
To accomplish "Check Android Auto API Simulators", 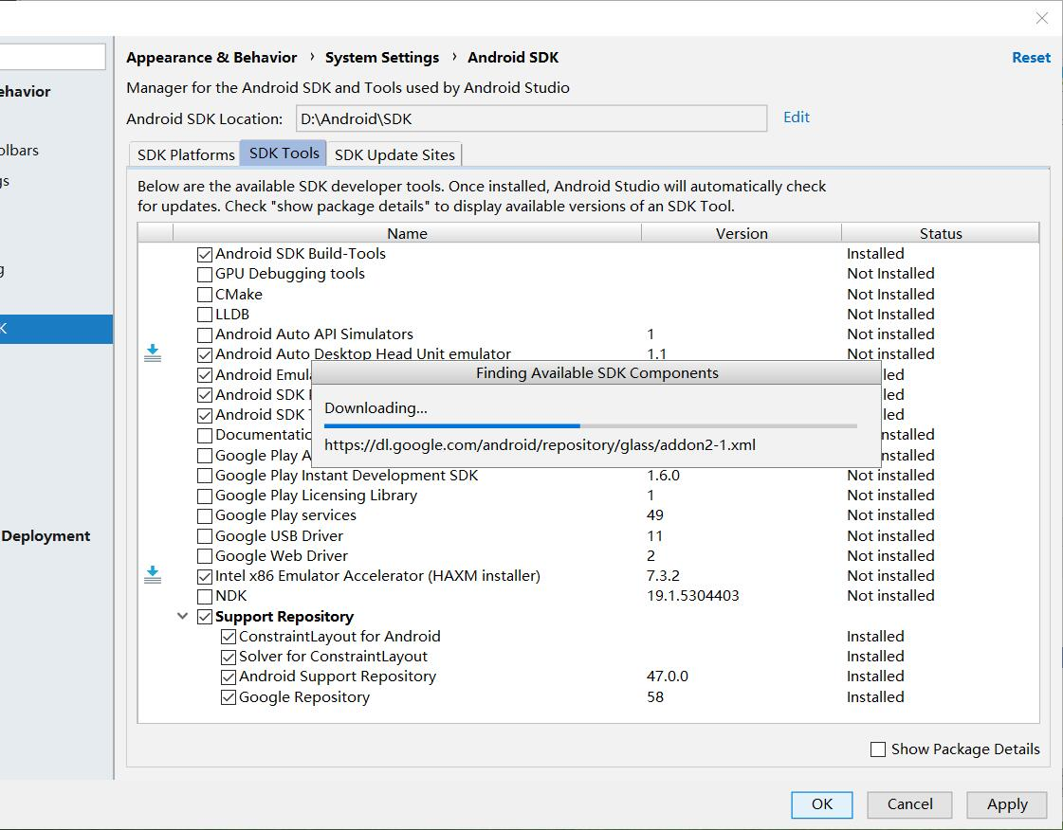I will pyautogui.click(x=205, y=334).
